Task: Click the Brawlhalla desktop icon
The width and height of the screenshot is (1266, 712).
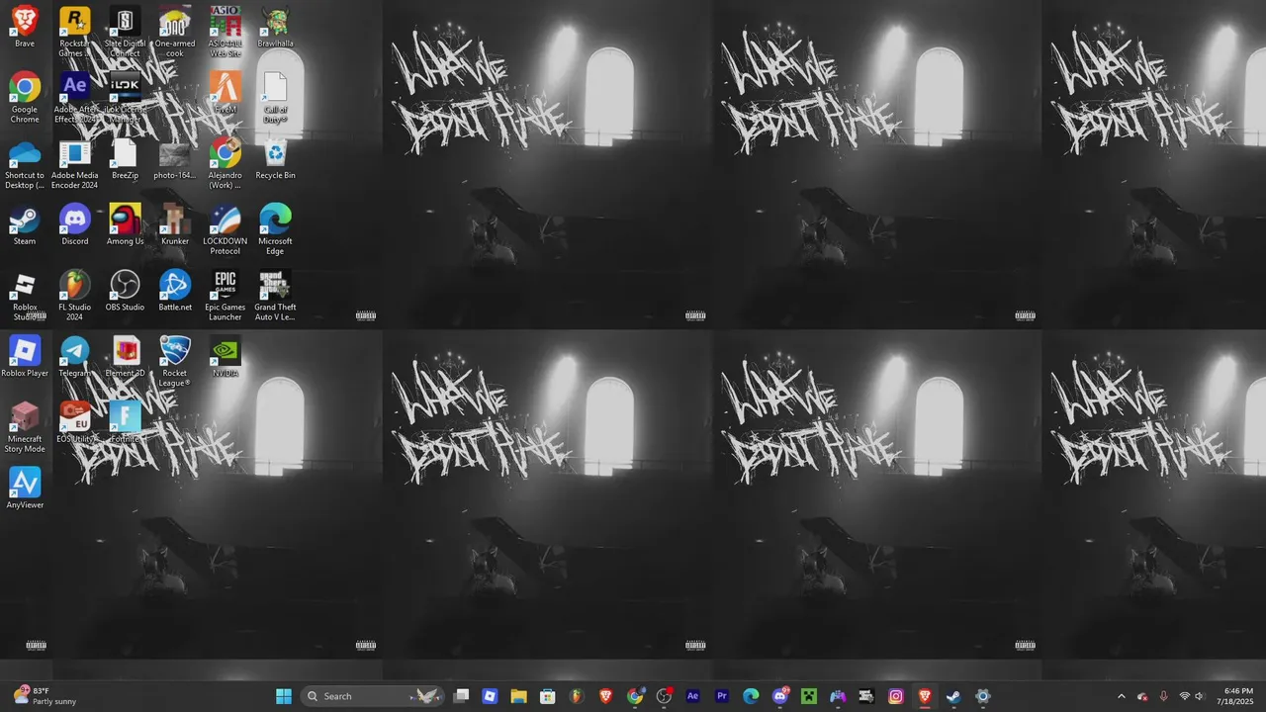Action: [x=275, y=27]
